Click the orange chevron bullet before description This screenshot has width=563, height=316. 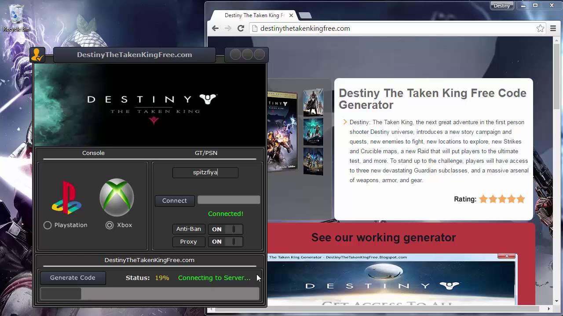click(x=345, y=122)
